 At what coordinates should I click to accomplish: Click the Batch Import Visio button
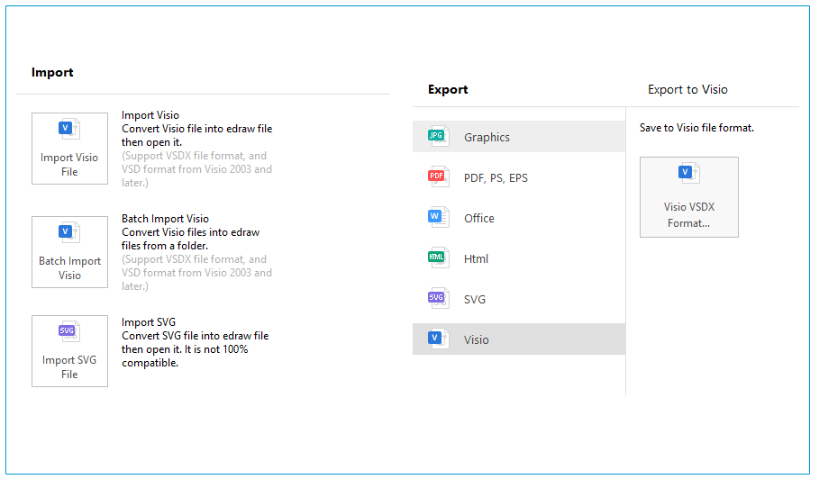[x=69, y=252]
